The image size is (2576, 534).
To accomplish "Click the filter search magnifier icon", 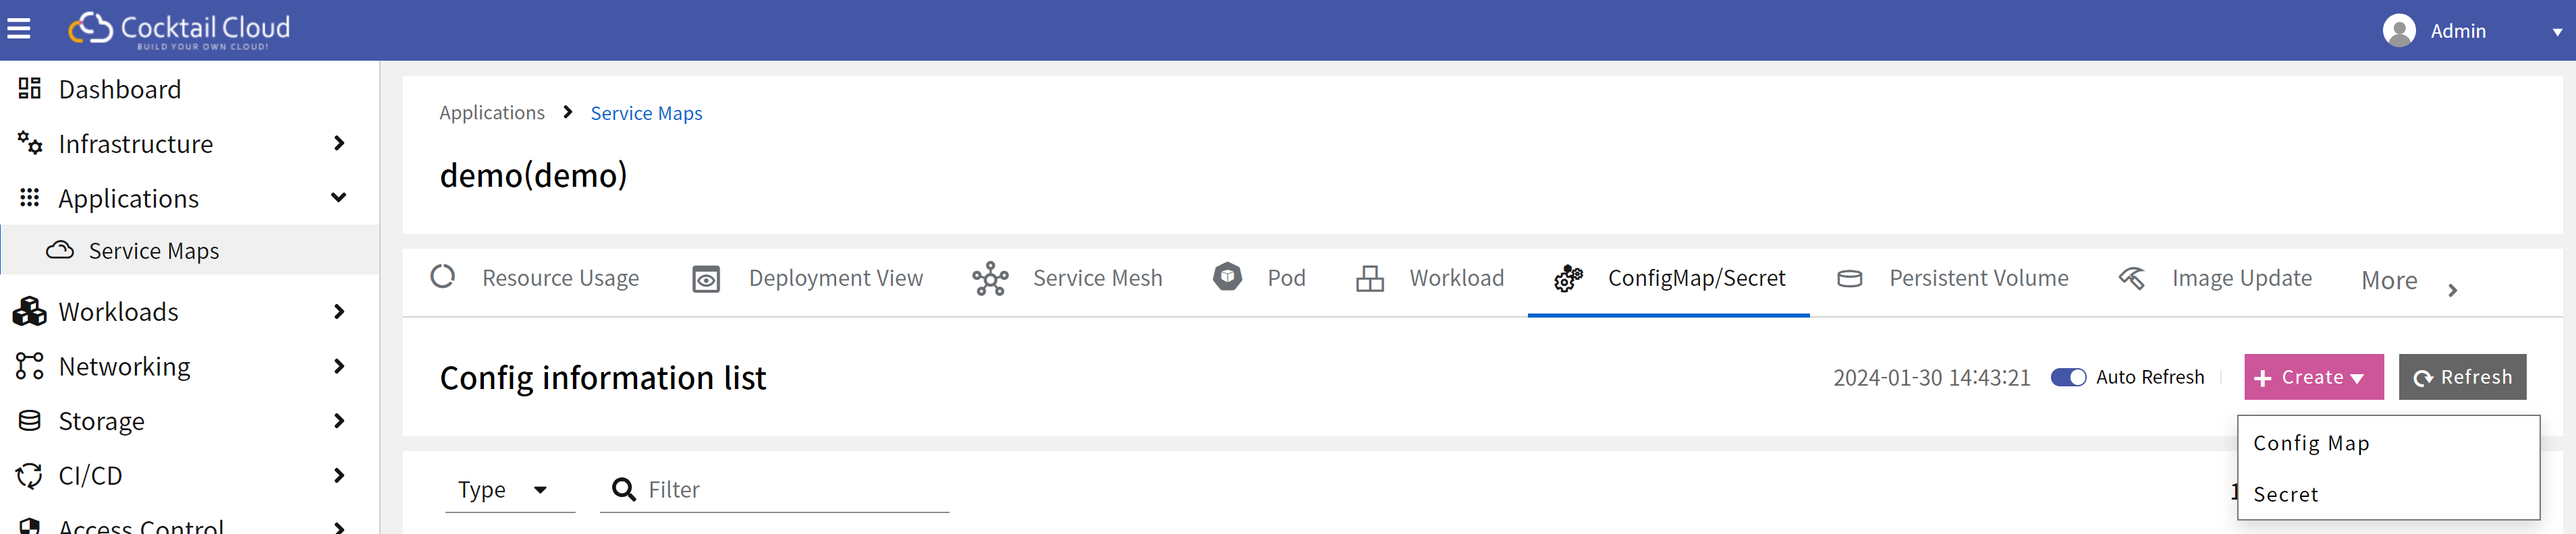I will 624,489.
